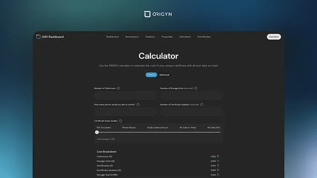Click the slider track end at 4K Video (1hr)
The width and height of the screenshot is (317, 178).
click(x=220, y=132)
